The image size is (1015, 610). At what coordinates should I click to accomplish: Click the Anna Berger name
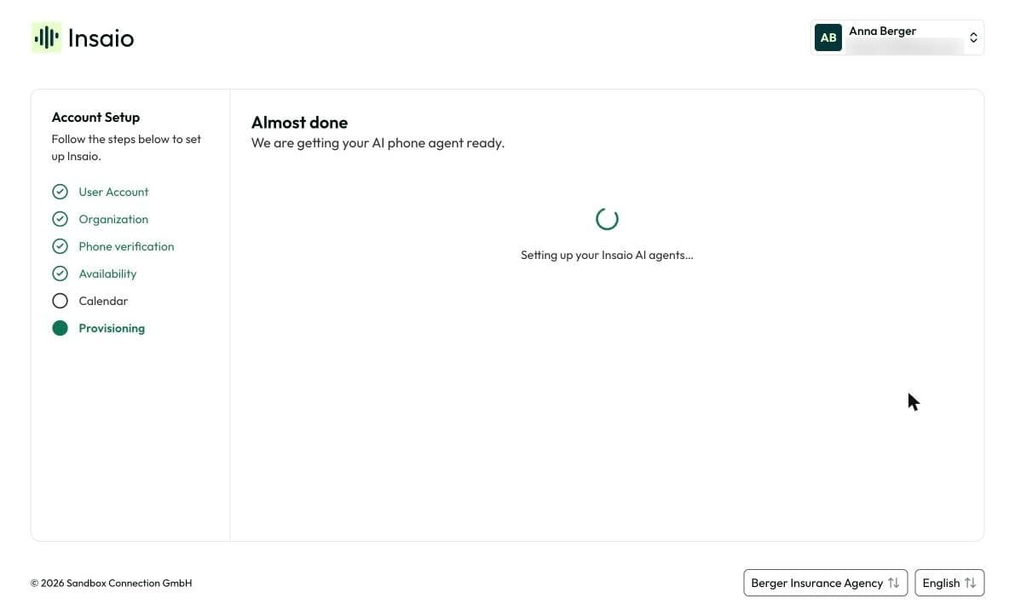click(882, 31)
